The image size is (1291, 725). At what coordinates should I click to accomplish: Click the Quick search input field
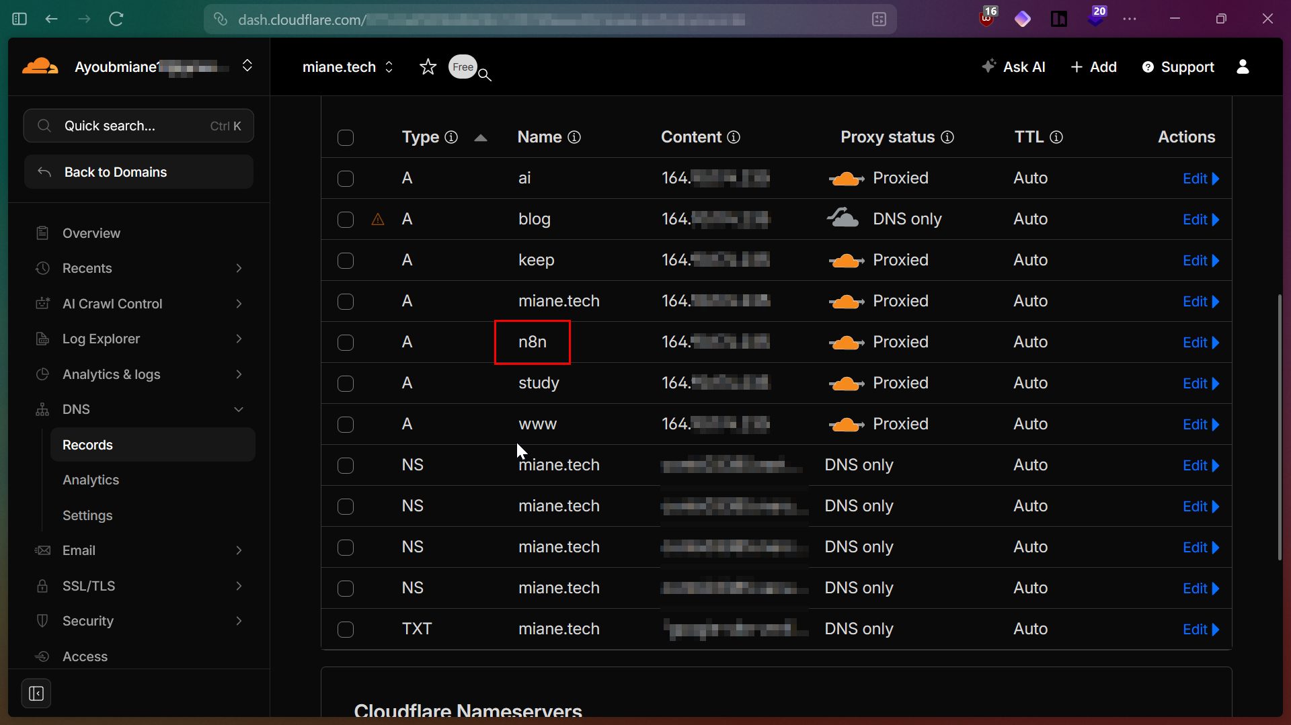coord(139,126)
